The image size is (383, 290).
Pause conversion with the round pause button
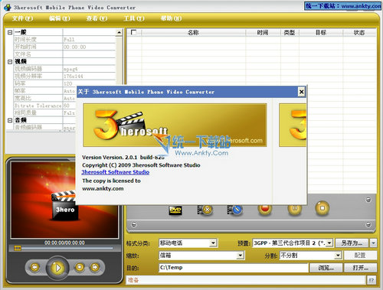[294, 209]
